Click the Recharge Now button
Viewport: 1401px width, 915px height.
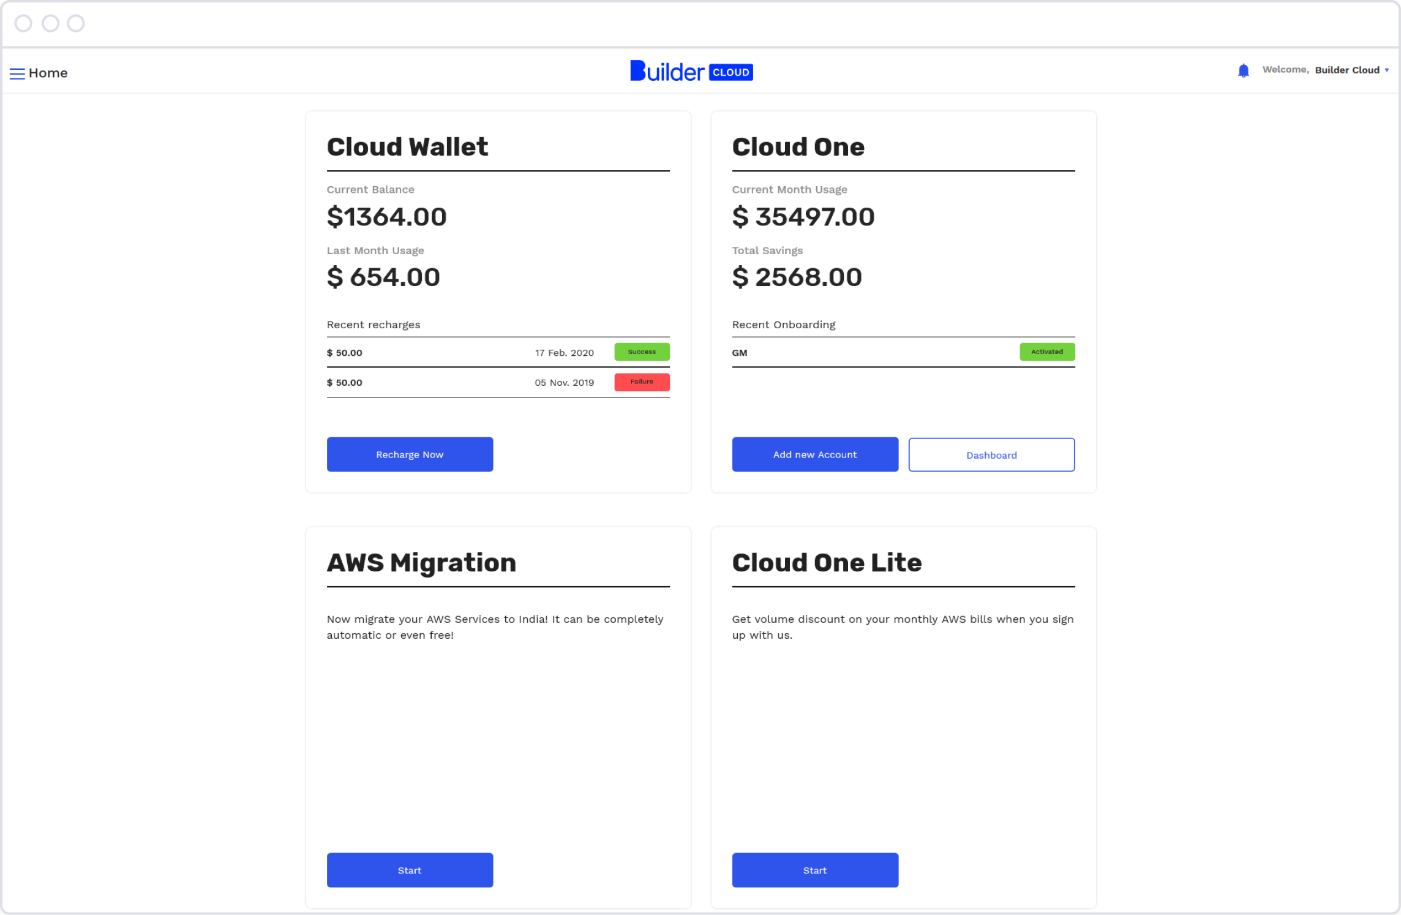tap(410, 454)
